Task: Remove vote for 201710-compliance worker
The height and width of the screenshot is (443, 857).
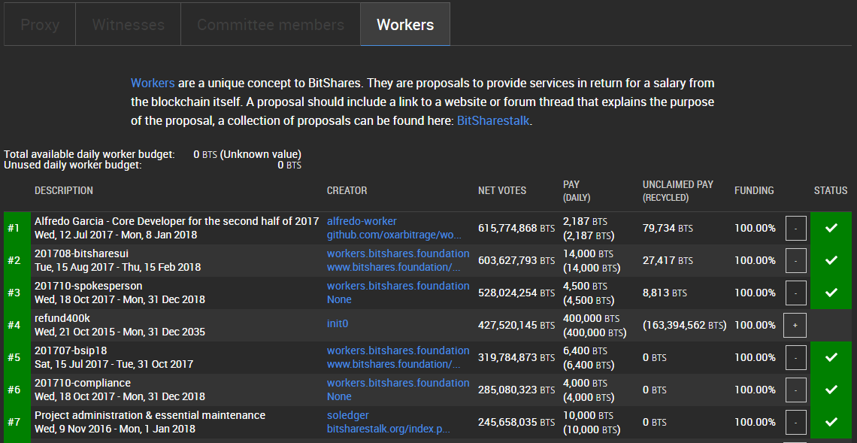Action: pyautogui.click(x=796, y=390)
